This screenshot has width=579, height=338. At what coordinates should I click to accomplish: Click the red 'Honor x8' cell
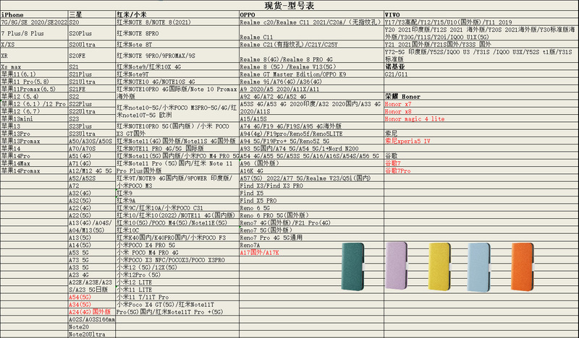click(481, 111)
